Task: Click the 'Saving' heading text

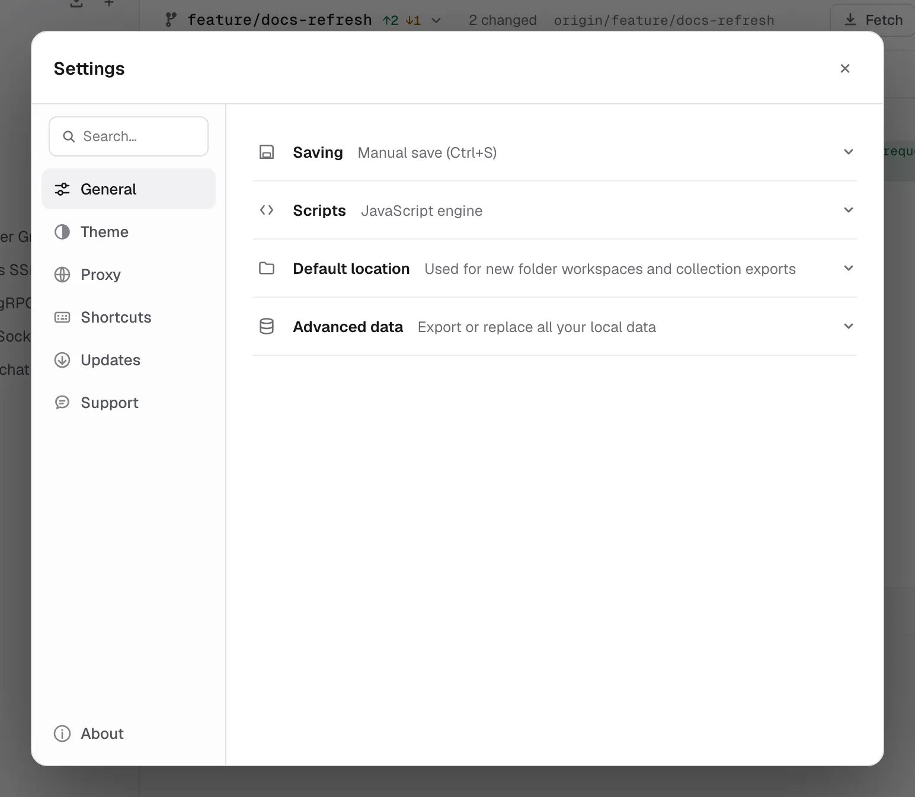Action: tap(318, 152)
